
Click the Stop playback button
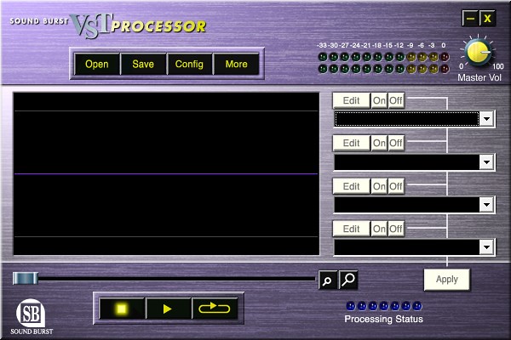pos(122,309)
